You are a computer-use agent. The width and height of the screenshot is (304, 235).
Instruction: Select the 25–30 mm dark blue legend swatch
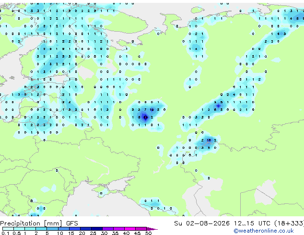96,229
